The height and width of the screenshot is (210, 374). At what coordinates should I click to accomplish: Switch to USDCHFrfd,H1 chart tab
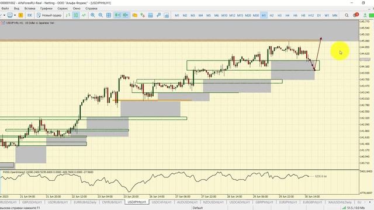coord(161,202)
